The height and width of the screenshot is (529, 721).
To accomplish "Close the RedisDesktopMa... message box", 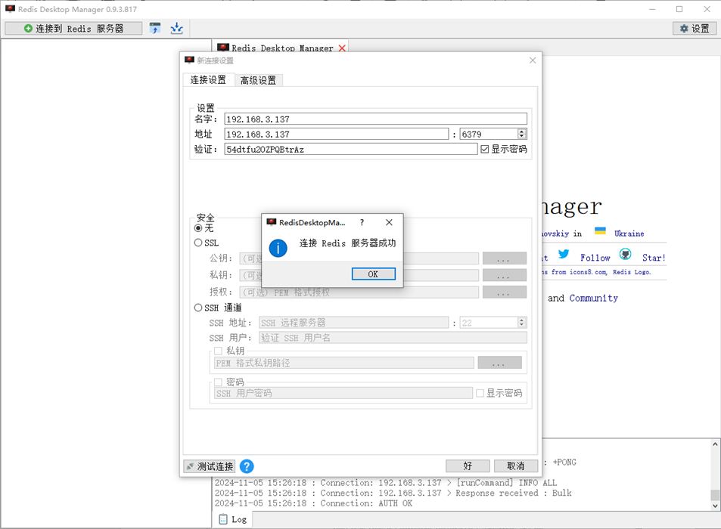I will [x=389, y=222].
